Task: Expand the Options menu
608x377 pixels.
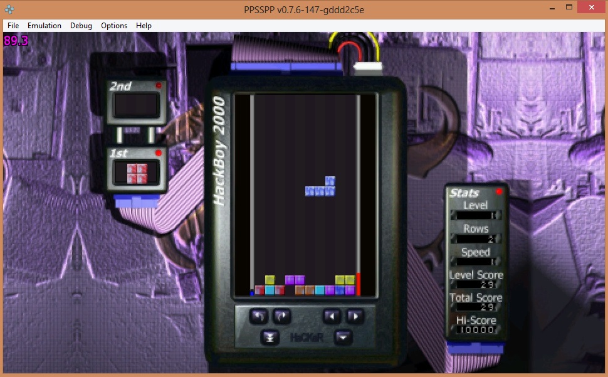Action: click(x=114, y=26)
